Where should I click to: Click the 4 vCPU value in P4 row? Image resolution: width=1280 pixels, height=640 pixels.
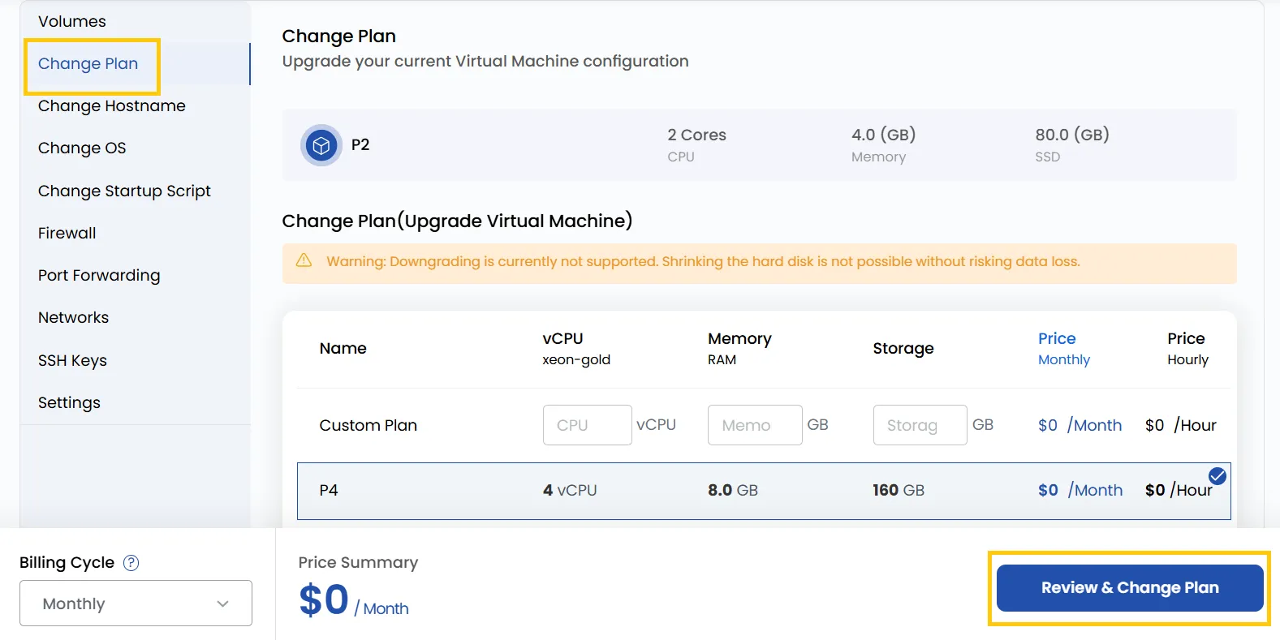coord(570,490)
